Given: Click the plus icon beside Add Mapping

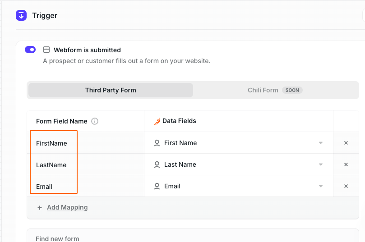Looking at the screenshot, I should coord(40,208).
